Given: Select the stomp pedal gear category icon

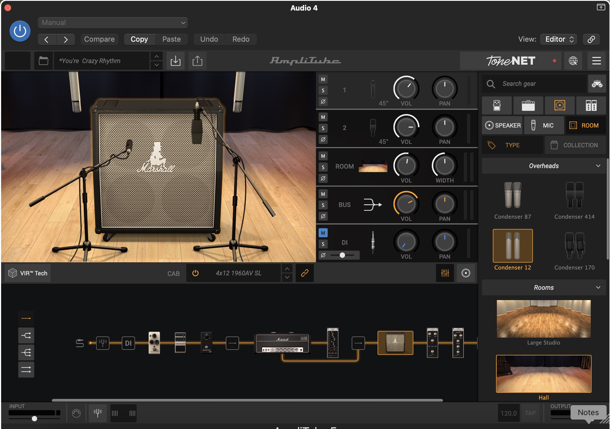Looking at the screenshot, I should coord(497,106).
